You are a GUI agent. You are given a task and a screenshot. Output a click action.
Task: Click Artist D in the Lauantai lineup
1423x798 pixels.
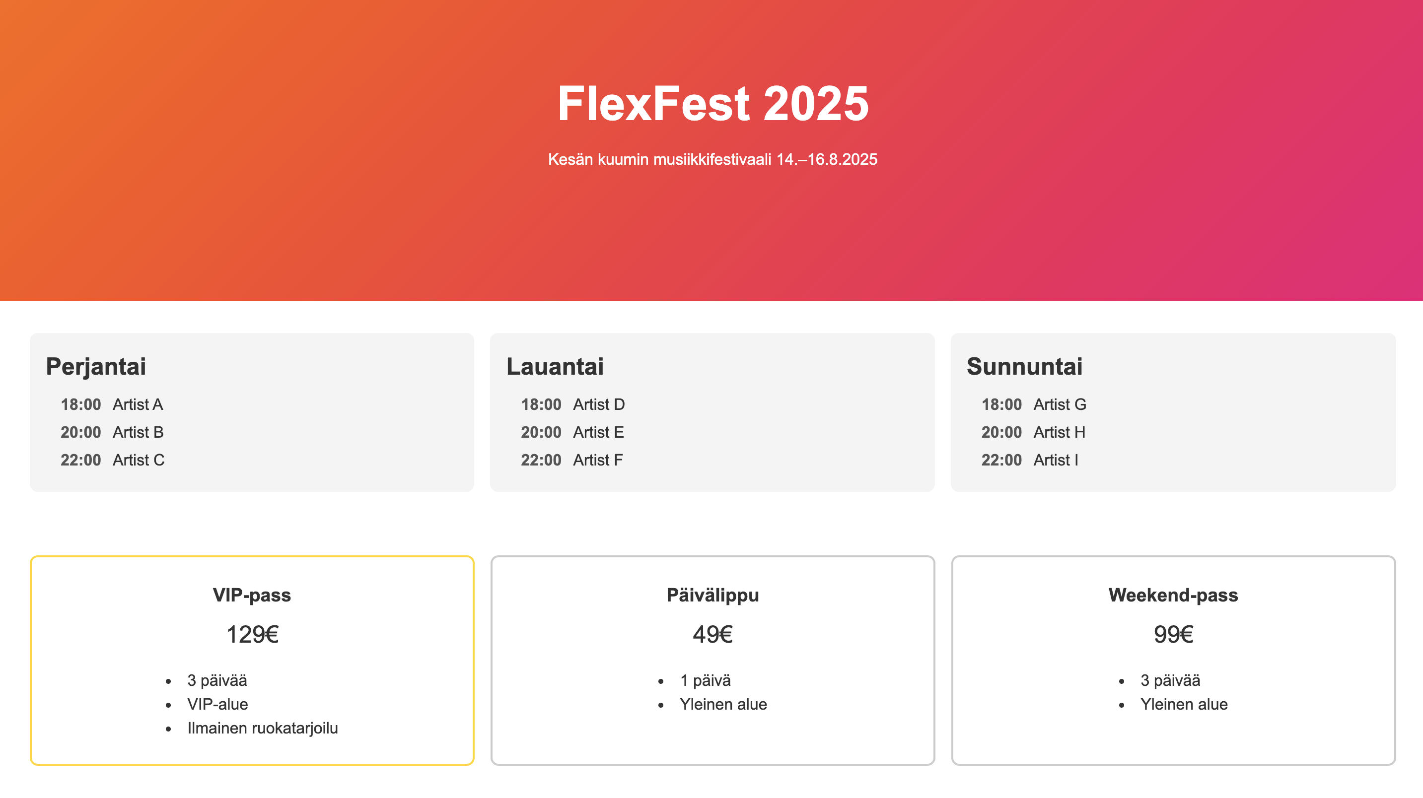[x=598, y=404]
